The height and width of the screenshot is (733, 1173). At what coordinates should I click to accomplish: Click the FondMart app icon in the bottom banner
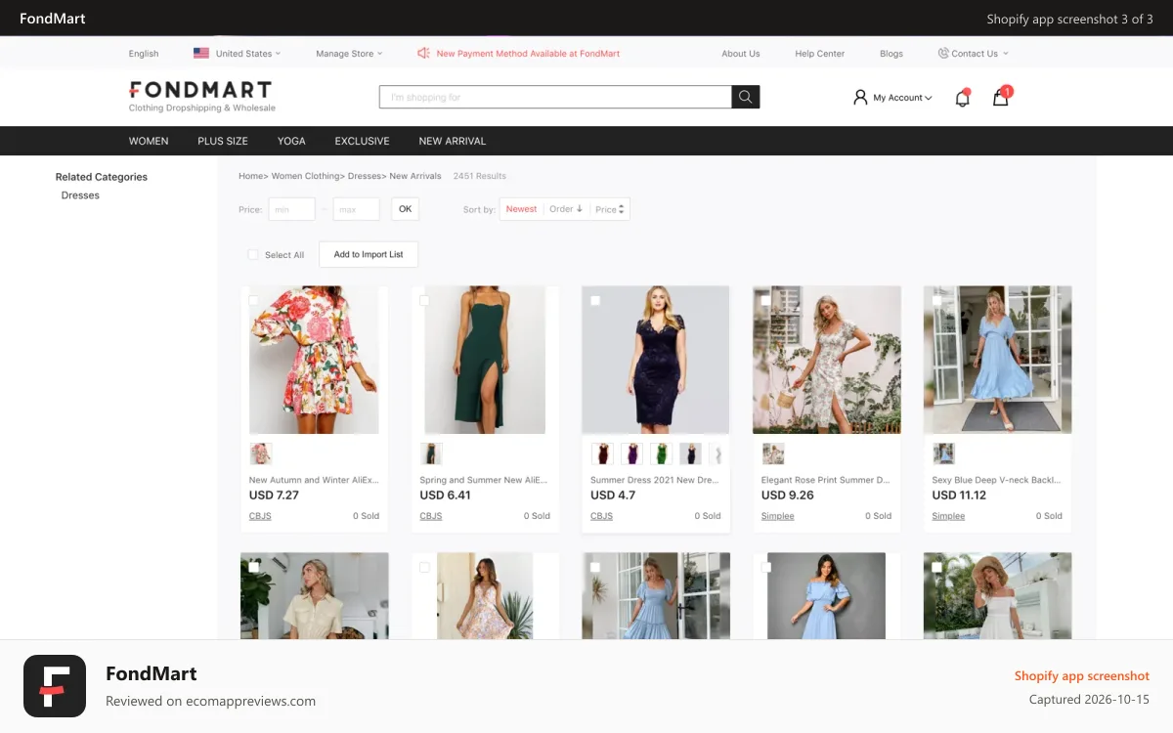(55, 686)
